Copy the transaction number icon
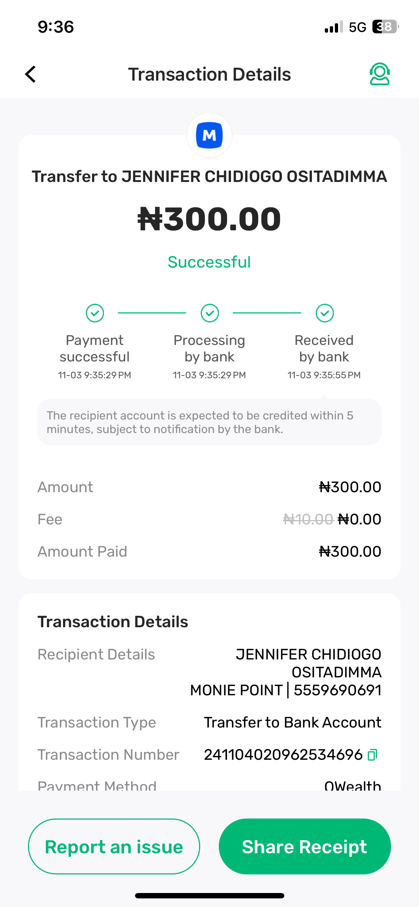 tap(373, 755)
